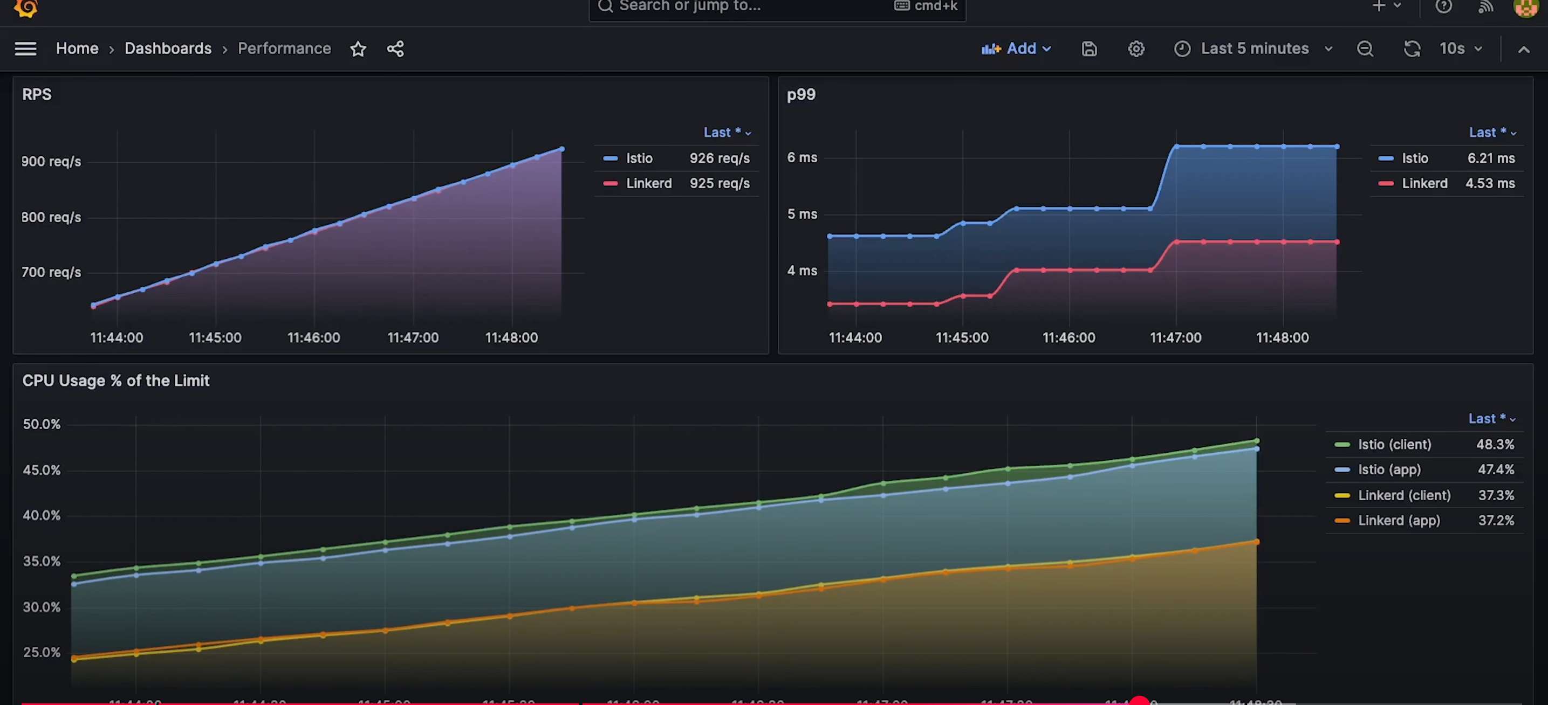Click the Istio (client) green color swatch
The image size is (1548, 705).
tap(1342, 444)
